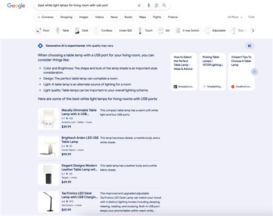Click the $39.99 price of Macally lamp

pos(66,127)
